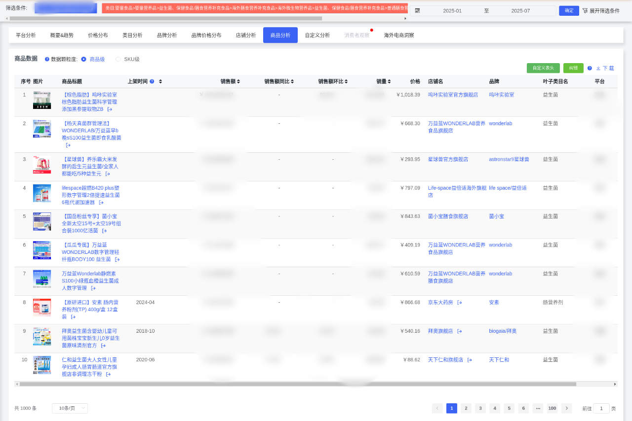Click the 确定 confirm button
This screenshot has width=632, height=421.
coord(569,11)
